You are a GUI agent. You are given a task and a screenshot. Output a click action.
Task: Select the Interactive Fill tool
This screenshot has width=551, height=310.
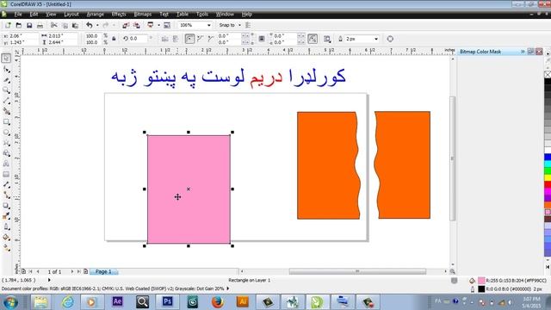(6, 248)
